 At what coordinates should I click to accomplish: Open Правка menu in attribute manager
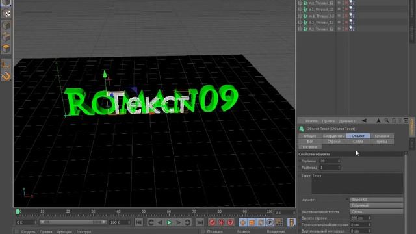coord(328,121)
